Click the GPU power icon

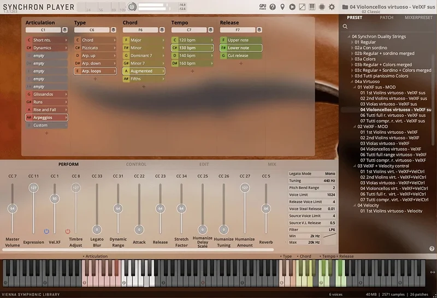[x=263, y=7]
